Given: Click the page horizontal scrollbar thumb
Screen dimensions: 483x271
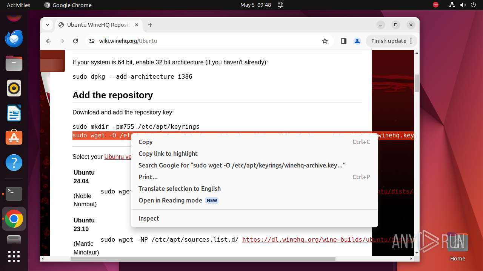Looking at the screenshot, I should pyautogui.click(x=203, y=259).
